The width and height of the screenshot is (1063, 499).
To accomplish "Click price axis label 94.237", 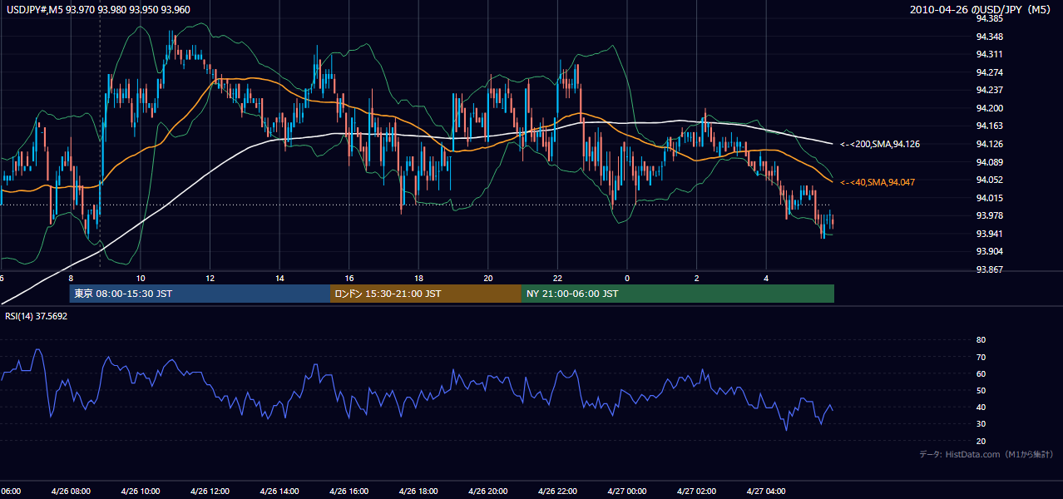I will click(x=989, y=90).
